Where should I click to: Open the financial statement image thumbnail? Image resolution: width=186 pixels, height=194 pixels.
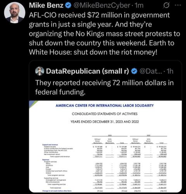tap(105, 146)
